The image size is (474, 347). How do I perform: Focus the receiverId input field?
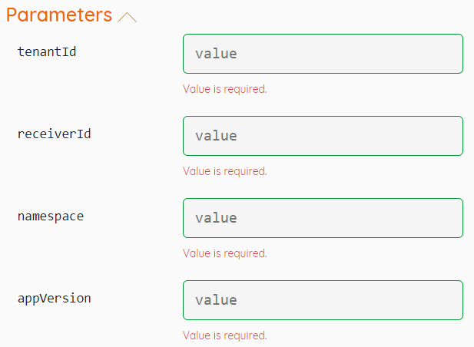[x=323, y=136]
